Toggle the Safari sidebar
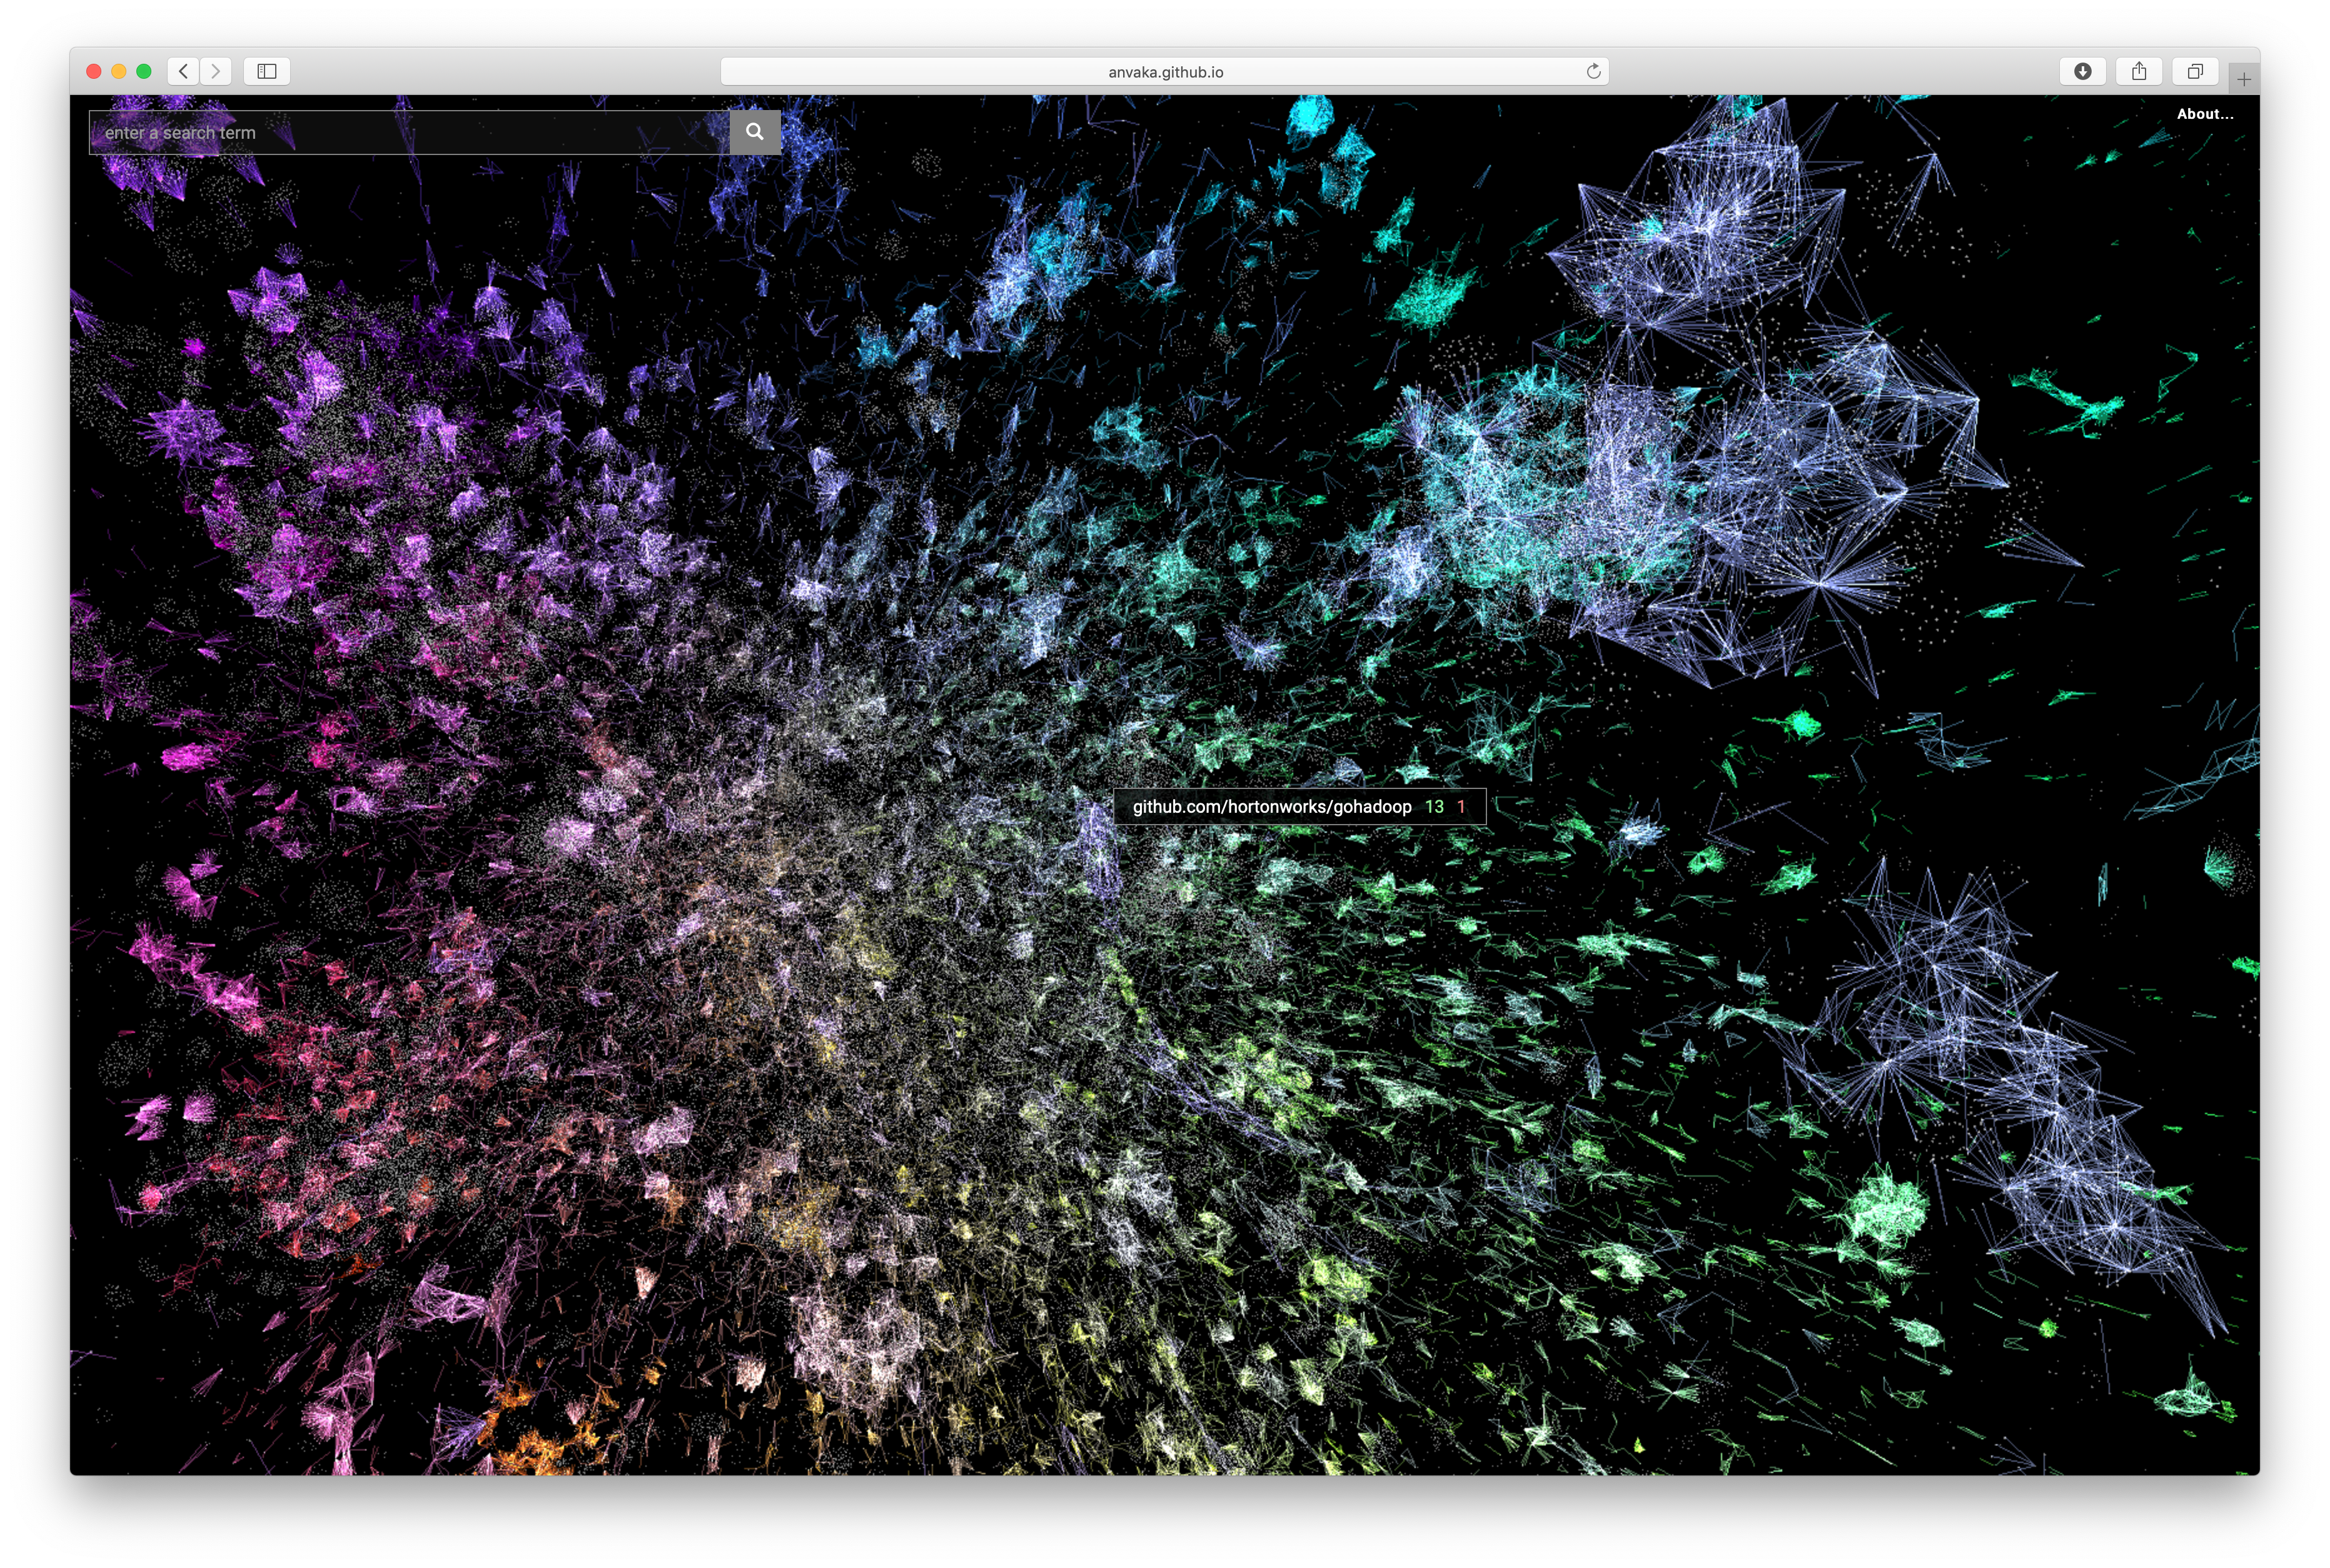The height and width of the screenshot is (1568, 2330). point(267,71)
